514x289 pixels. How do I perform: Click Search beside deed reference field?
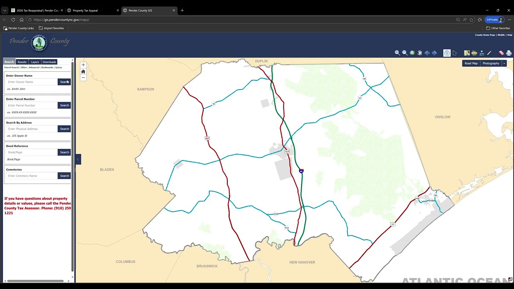(64, 152)
